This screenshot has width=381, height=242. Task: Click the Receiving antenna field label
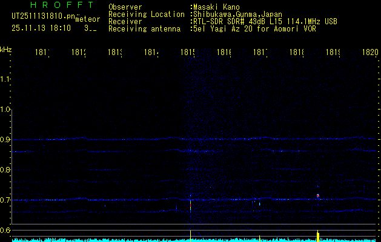point(144,29)
